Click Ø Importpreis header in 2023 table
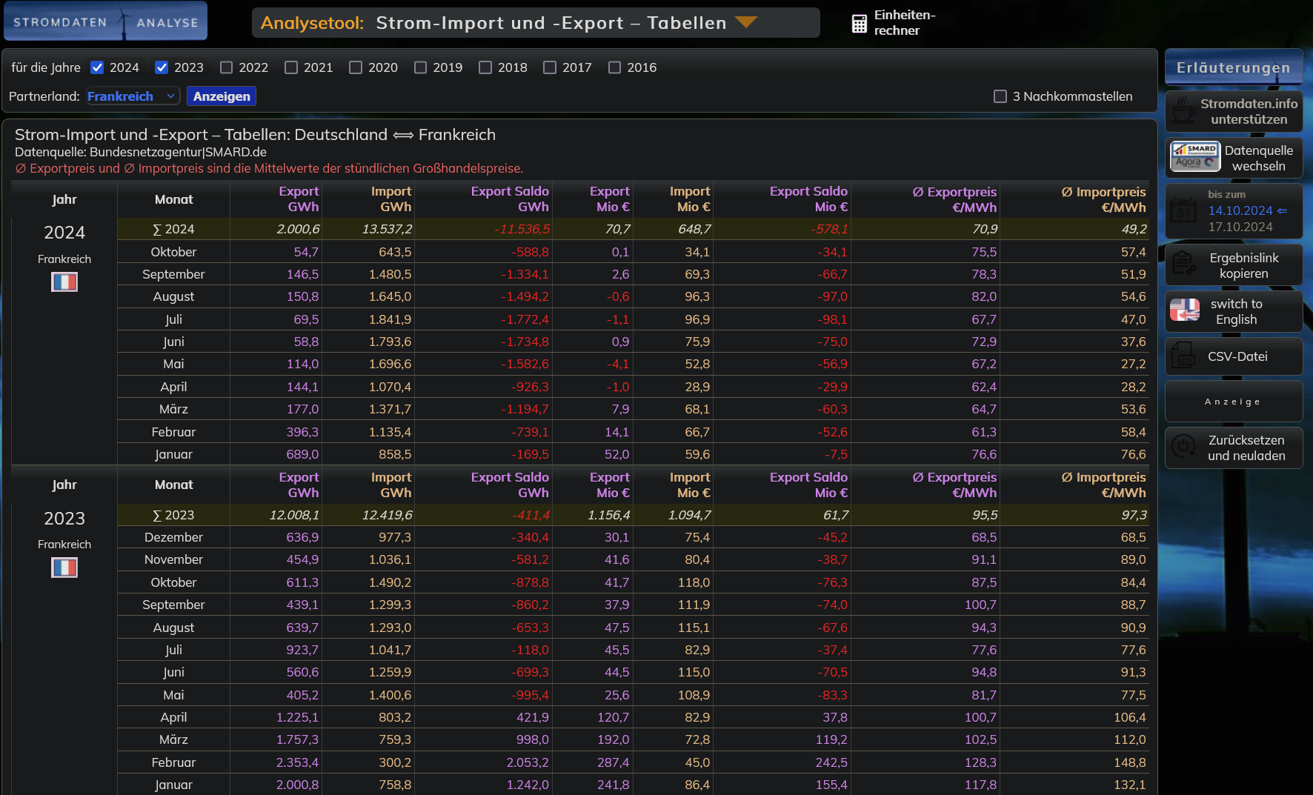The height and width of the screenshot is (795, 1313). coord(1103,485)
